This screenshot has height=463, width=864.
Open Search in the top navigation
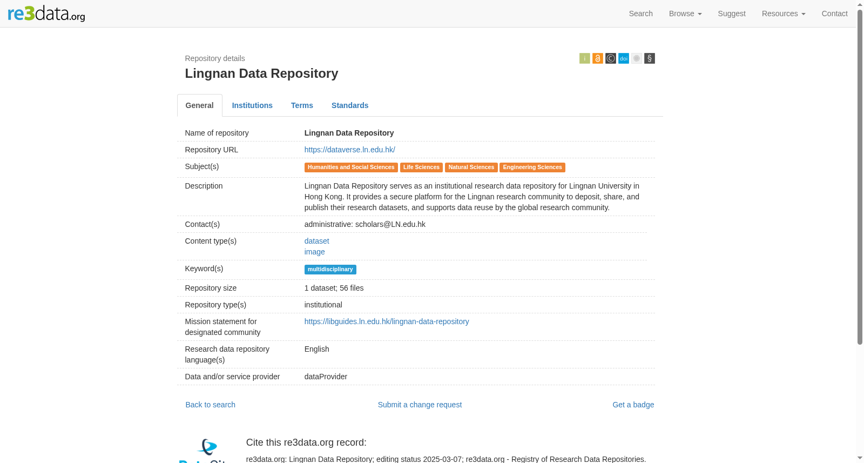641,14
